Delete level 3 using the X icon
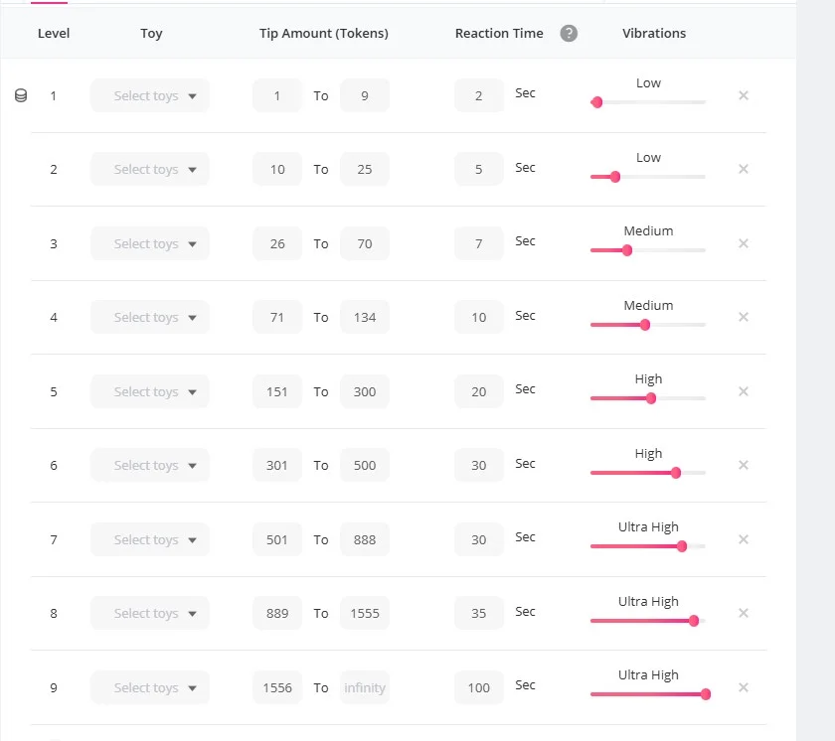 [744, 243]
